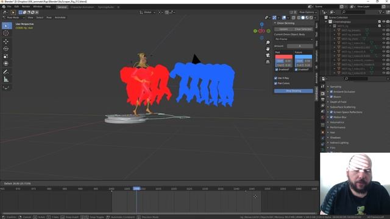The image size is (390, 219).
Task: Click the viewport zoom magnifier icon
Action: coord(268,43)
